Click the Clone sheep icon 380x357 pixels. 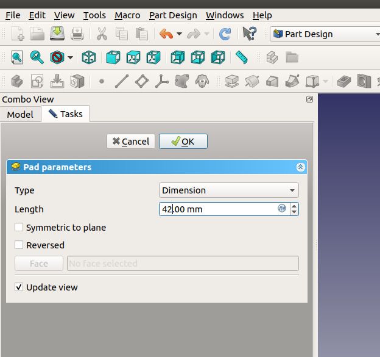(x=202, y=81)
